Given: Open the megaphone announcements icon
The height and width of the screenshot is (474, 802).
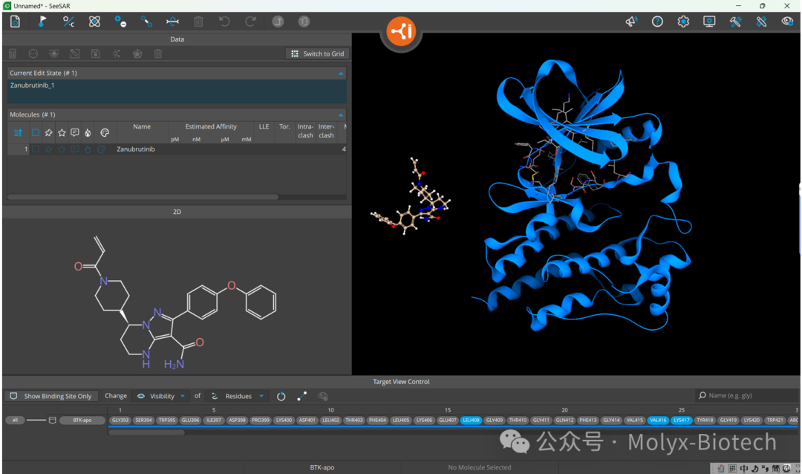Looking at the screenshot, I should [631, 22].
